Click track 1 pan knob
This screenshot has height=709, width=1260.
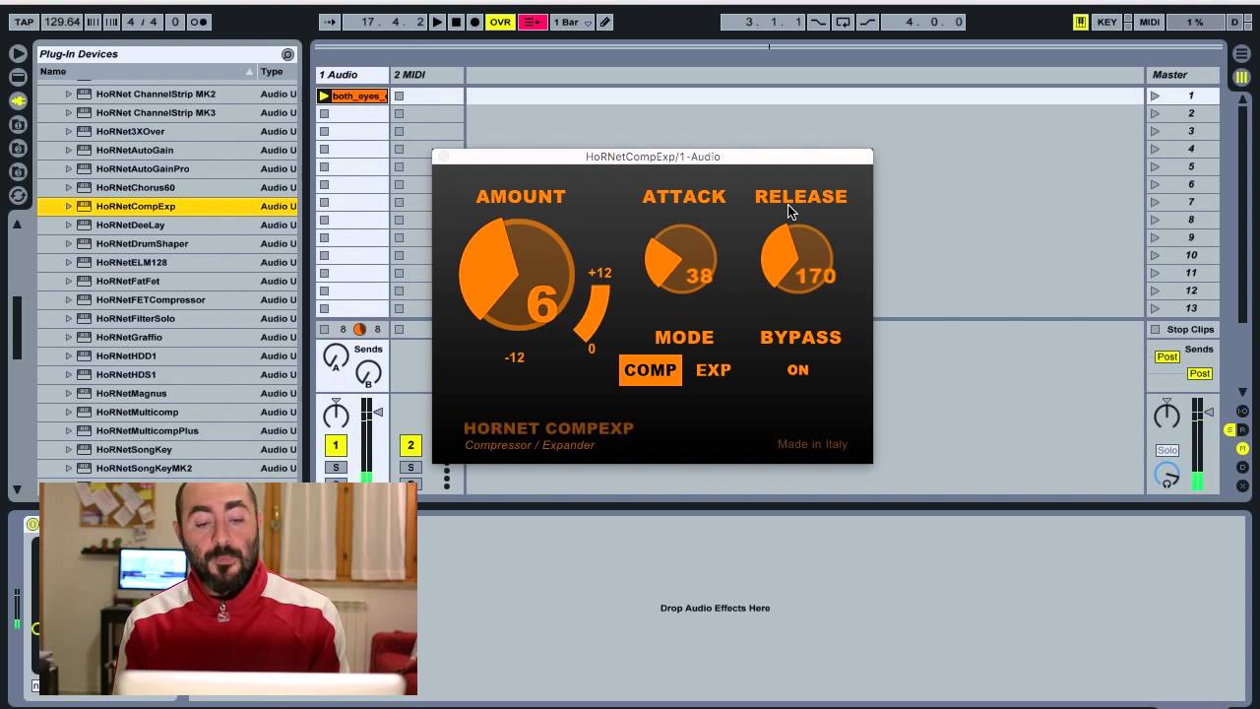[x=336, y=414]
